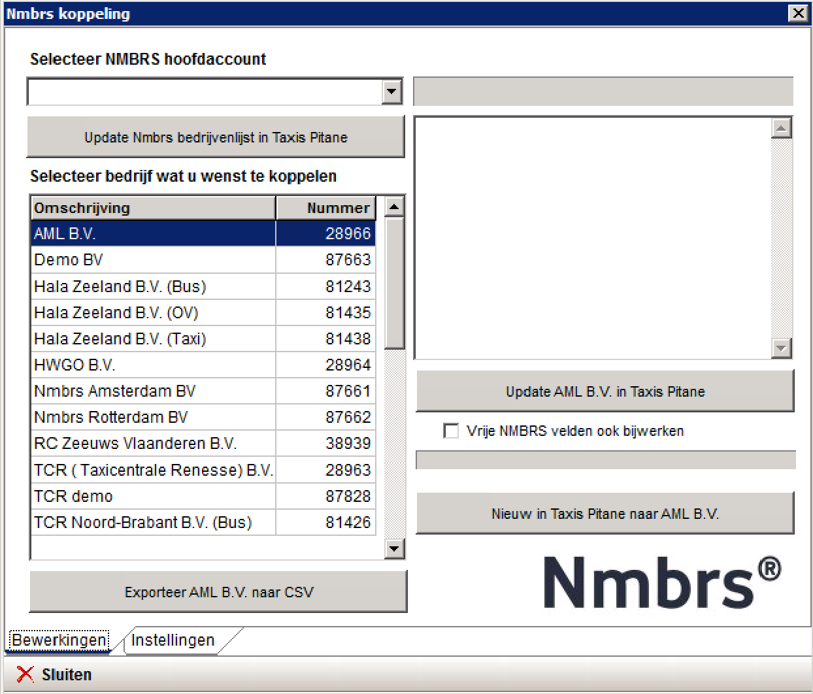Click number cell 87662
Viewport: 813px width, 694px height.
coord(325,417)
